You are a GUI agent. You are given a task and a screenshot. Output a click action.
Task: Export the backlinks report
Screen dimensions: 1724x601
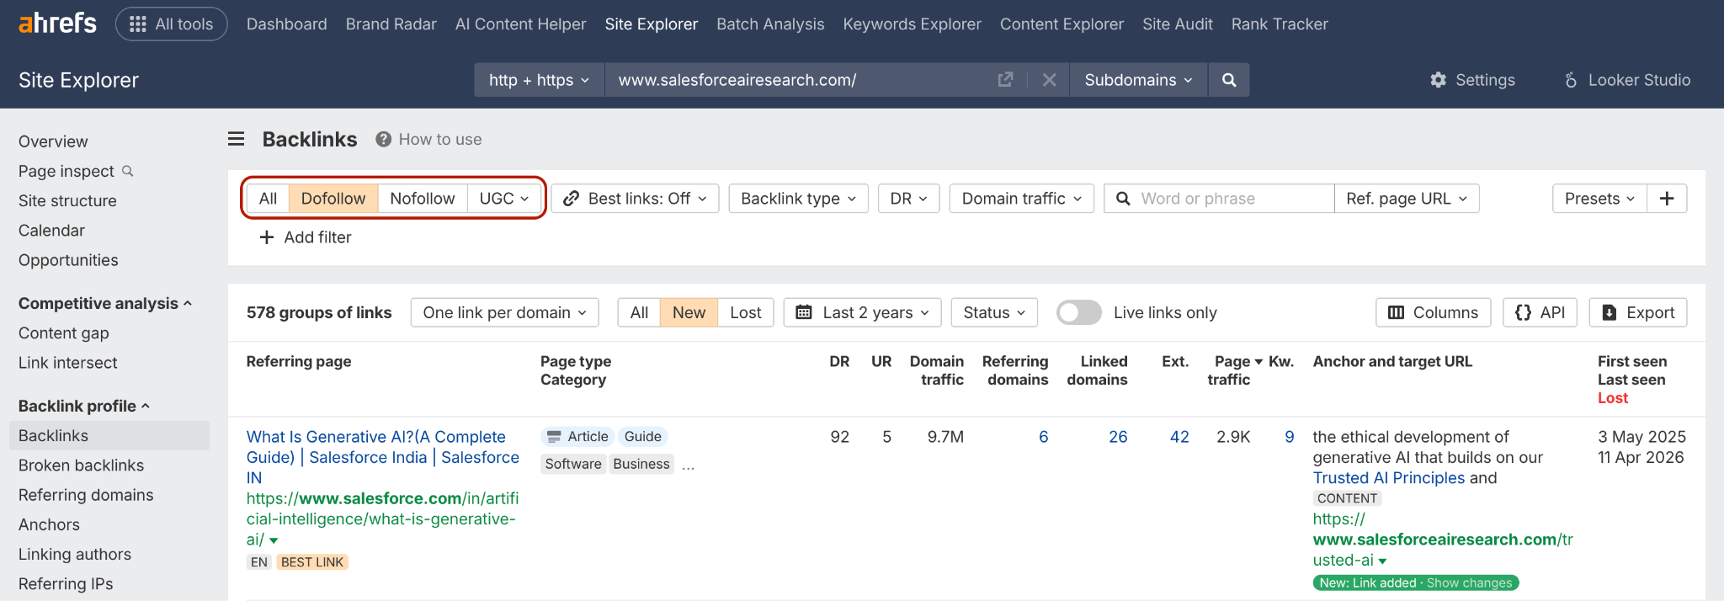point(1638,312)
